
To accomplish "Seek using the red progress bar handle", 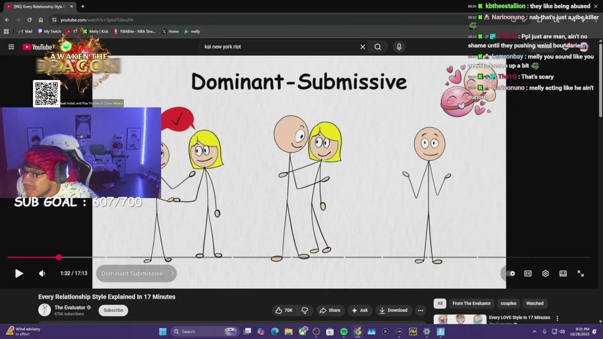I will tap(58, 257).
